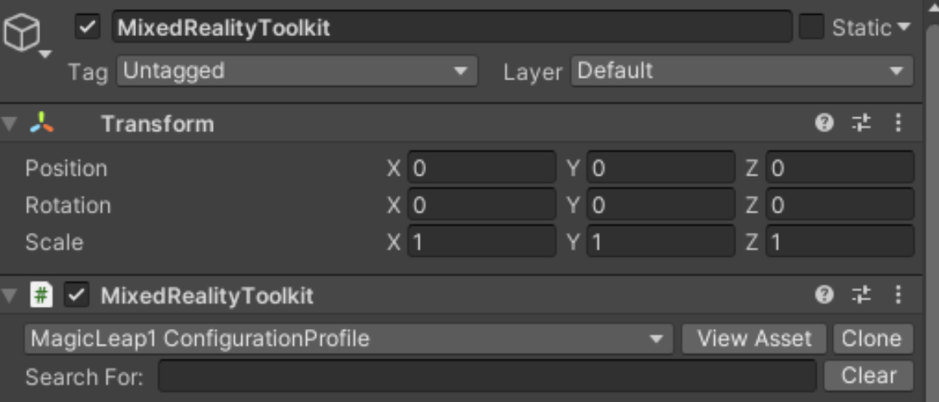This screenshot has width=939, height=402.
Task: Click the MixedRealityToolkit script icon
Action: coord(41,295)
